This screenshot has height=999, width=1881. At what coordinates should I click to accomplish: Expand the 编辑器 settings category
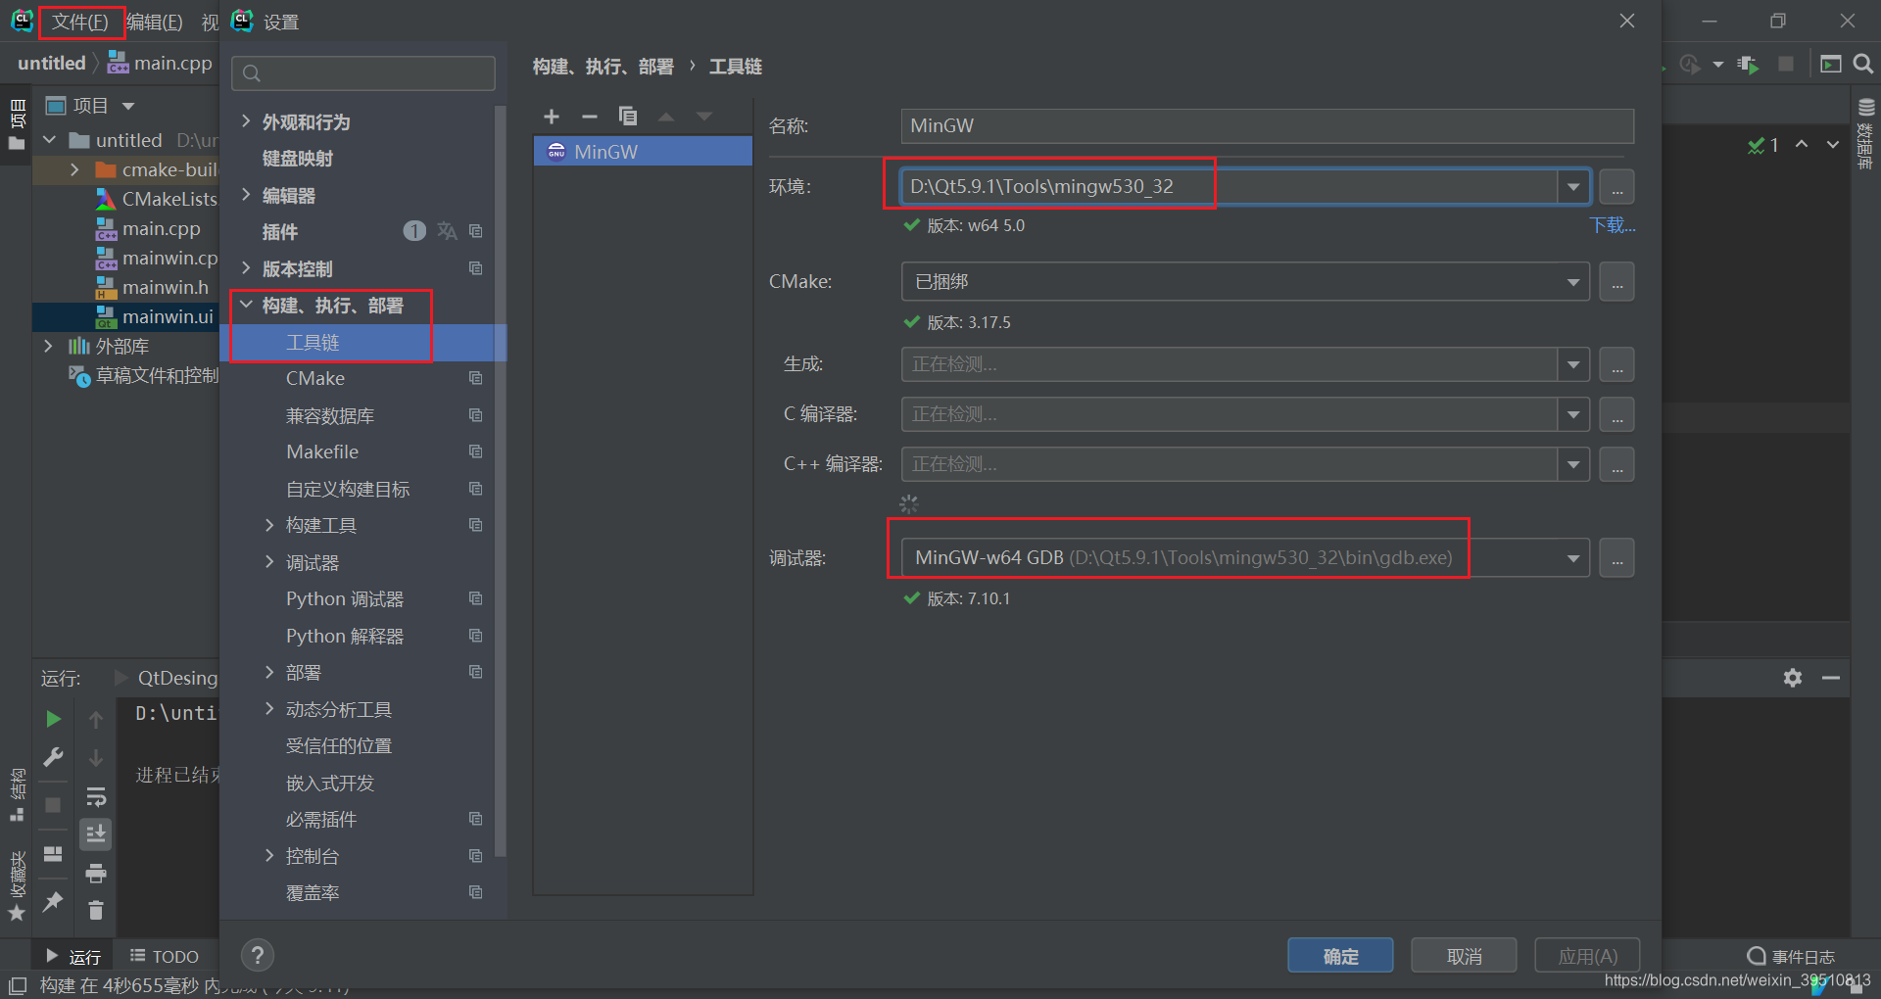click(x=247, y=195)
